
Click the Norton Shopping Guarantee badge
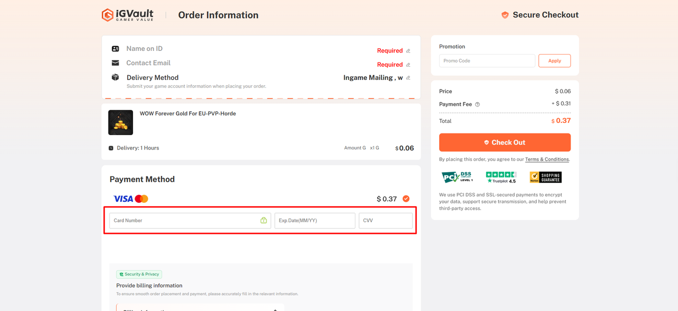point(546,177)
